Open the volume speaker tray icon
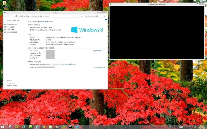Image resolution: width=207 pixels, height=129 pixels. (192, 127)
